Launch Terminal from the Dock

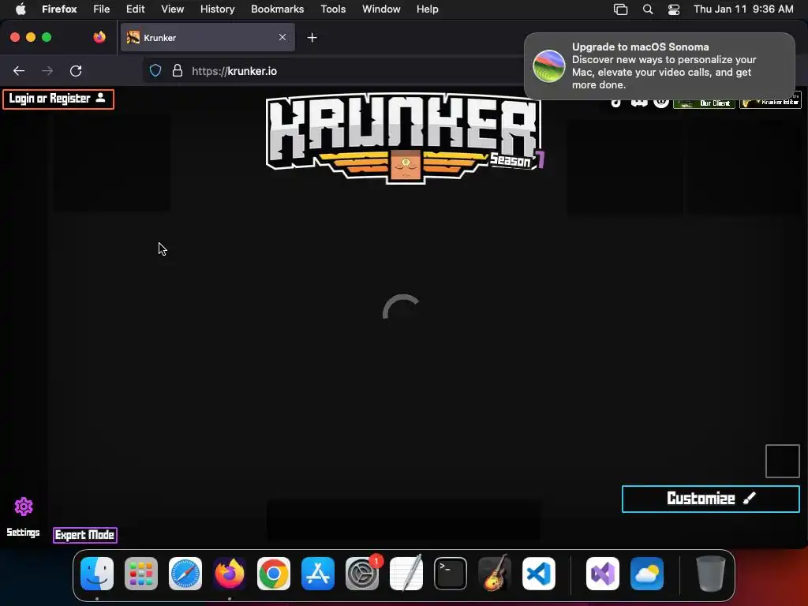(451, 574)
